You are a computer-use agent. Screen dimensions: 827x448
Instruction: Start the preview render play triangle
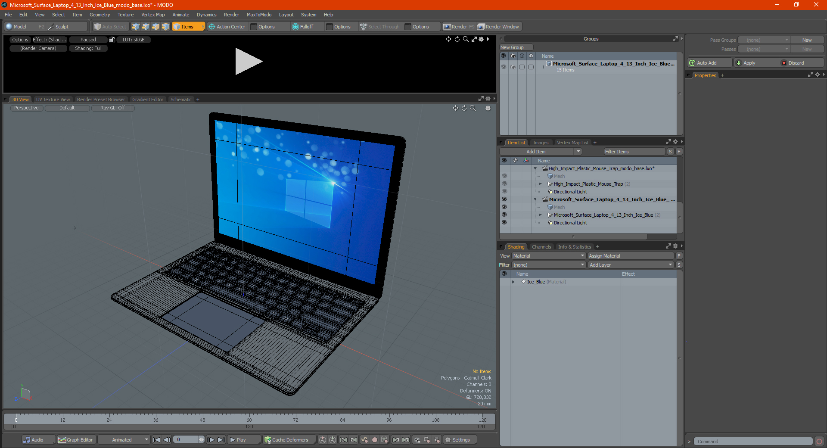tap(249, 62)
